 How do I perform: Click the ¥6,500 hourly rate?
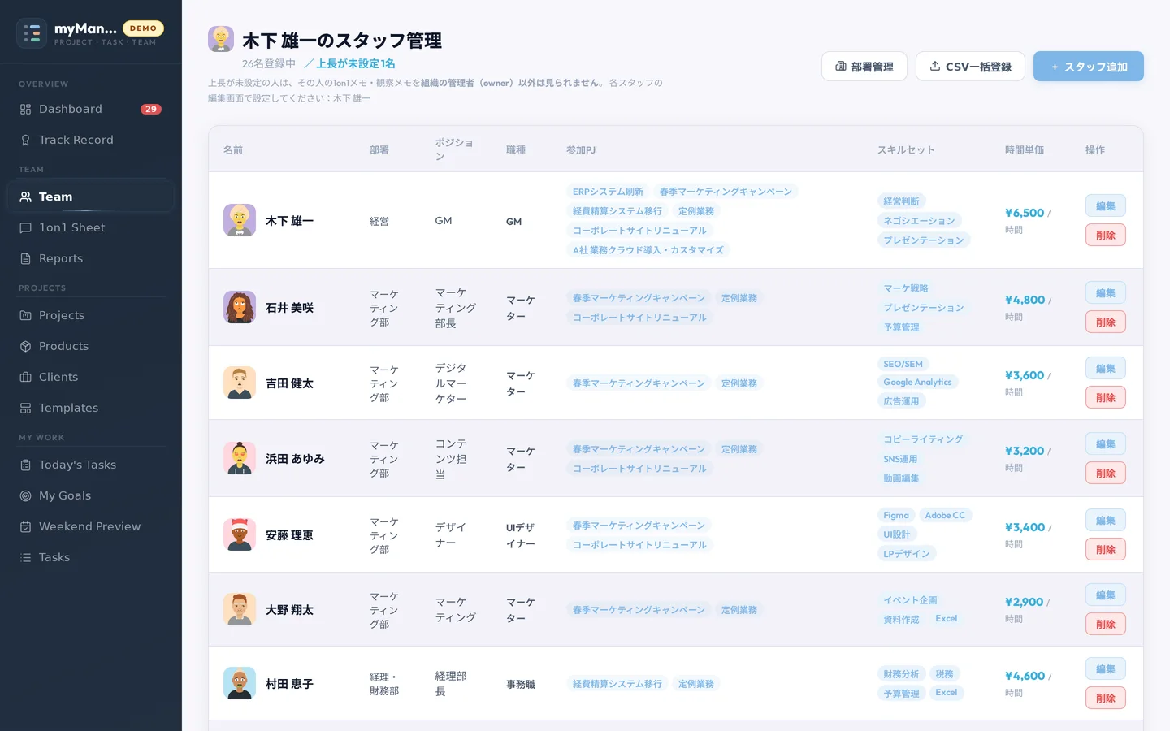(1025, 213)
